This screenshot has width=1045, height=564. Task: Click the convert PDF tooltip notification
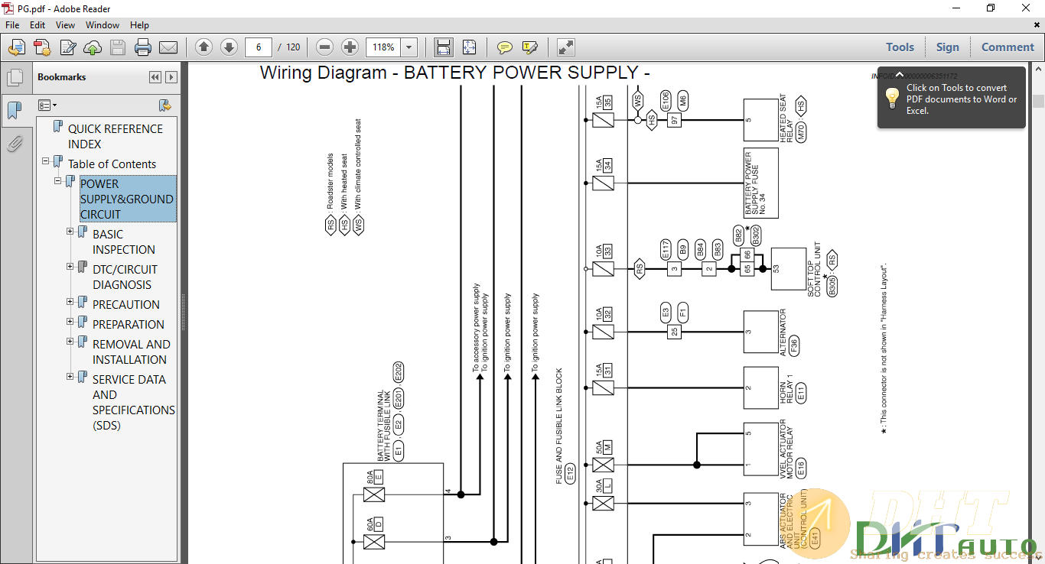click(x=951, y=99)
